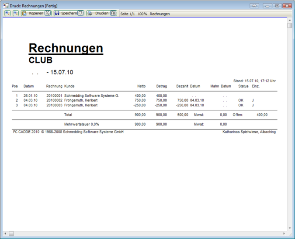295x239 pixels.
Task: Click the horizontal scrollbar right arrow
Action: coord(283,233)
